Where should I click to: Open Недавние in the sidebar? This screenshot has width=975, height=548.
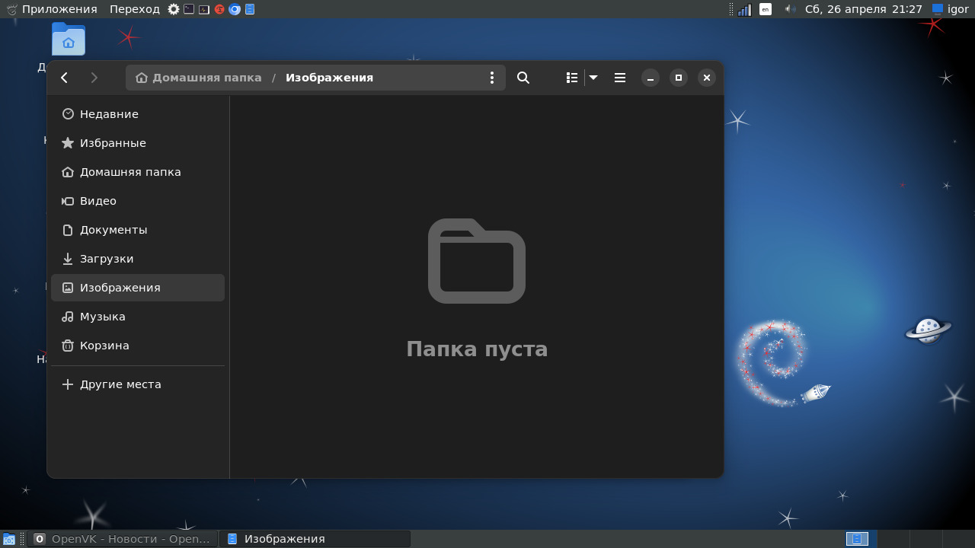pyautogui.click(x=109, y=114)
